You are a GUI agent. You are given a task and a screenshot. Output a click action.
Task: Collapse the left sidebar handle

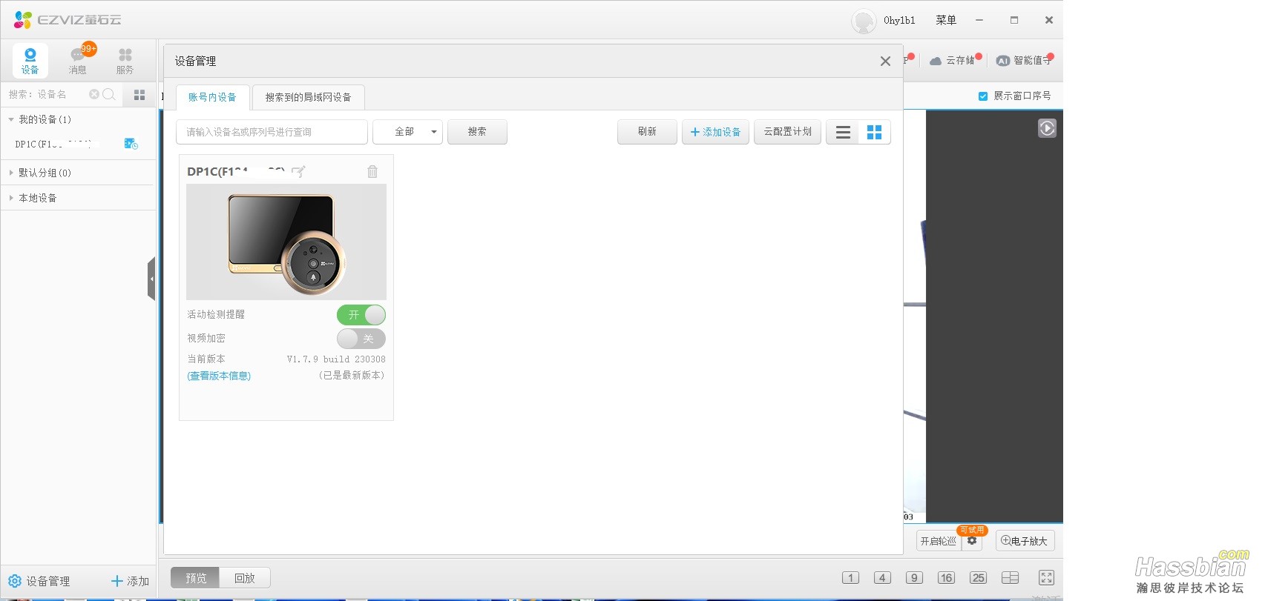[x=151, y=279]
